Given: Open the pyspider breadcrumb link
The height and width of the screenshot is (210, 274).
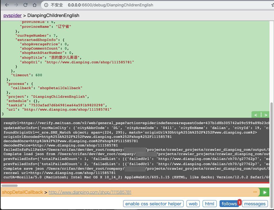Looking at the screenshot, I should click(12, 15).
